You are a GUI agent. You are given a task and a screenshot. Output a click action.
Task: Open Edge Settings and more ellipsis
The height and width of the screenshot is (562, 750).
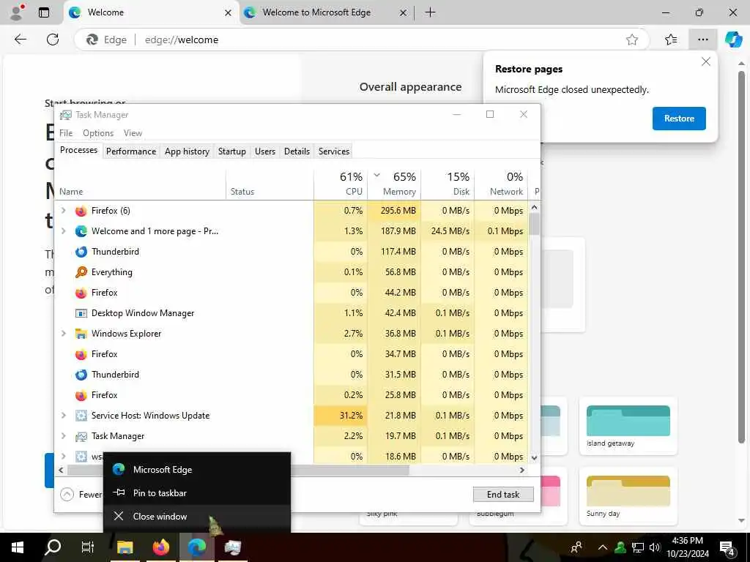(x=702, y=40)
